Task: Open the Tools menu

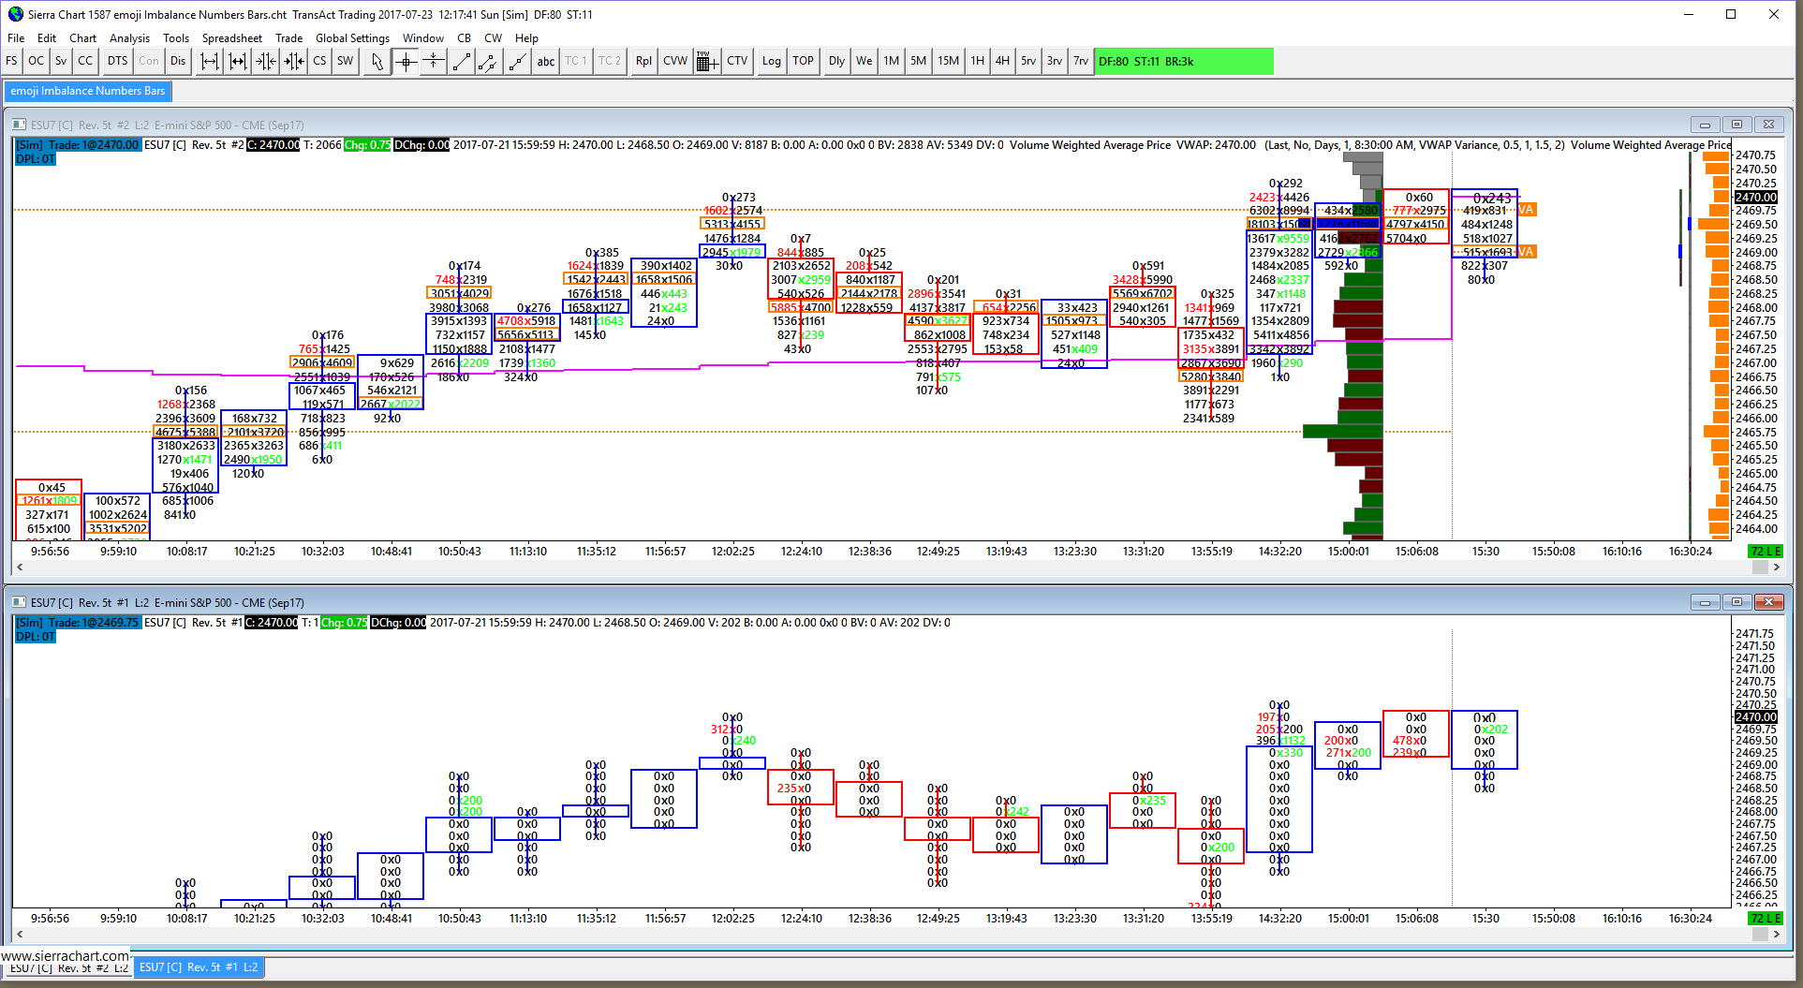Action: coord(176,38)
